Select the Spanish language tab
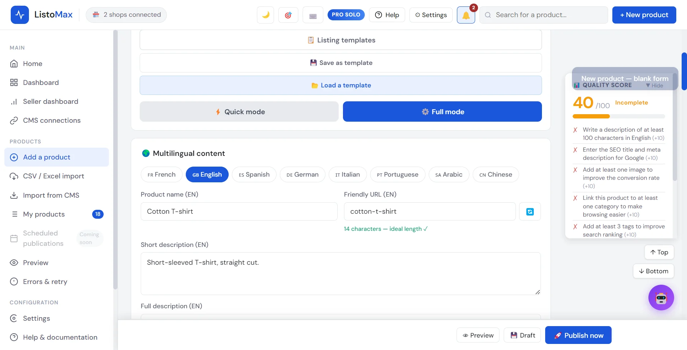687x350 pixels. 254,174
